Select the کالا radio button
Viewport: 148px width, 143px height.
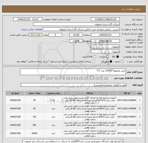(118, 57)
